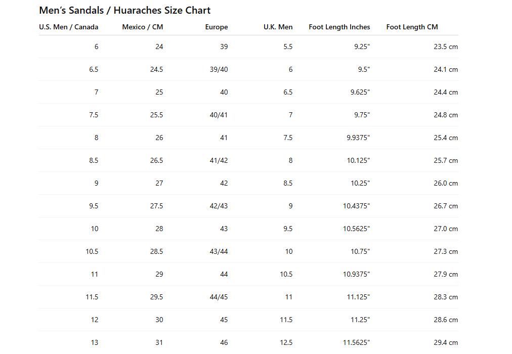This screenshot has width=512, height=354.
Task: Click the 9.9375" foot length cell
Action: coord(358,138)
